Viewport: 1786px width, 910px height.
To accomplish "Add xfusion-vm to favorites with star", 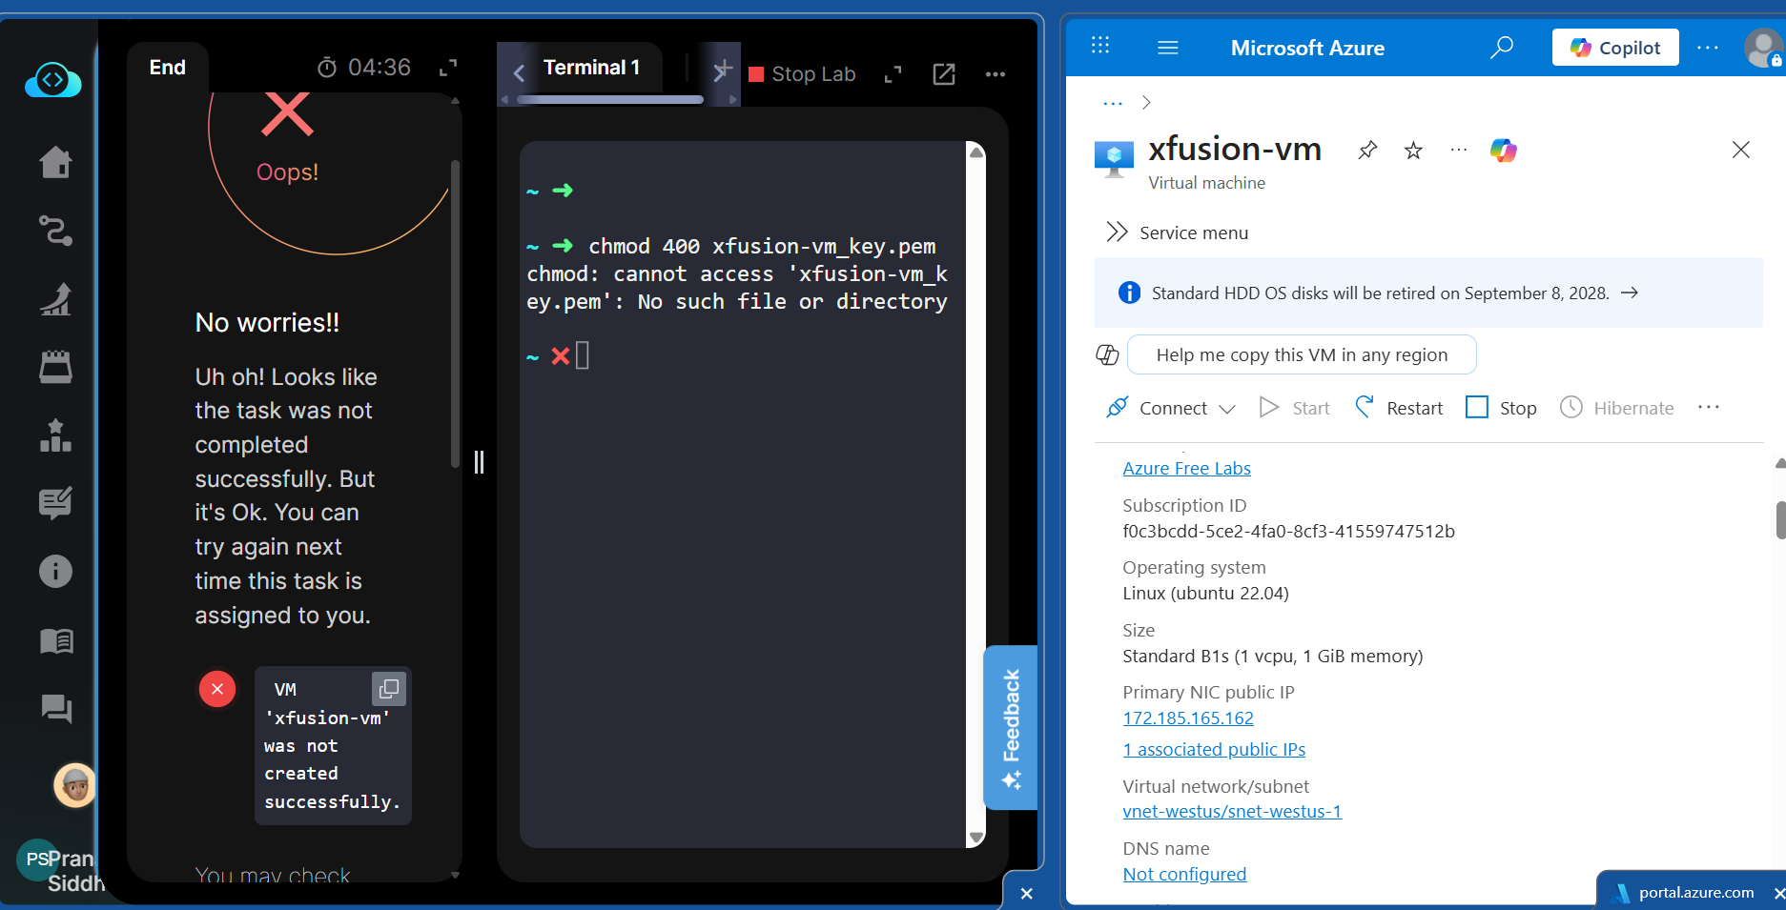I will pyautogui.click(x=1413, y=150).
